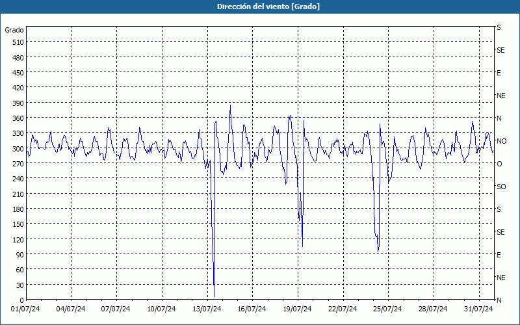Select the 90 degree axis label
The width and height of the screenshot is (520, 325).
20,255
